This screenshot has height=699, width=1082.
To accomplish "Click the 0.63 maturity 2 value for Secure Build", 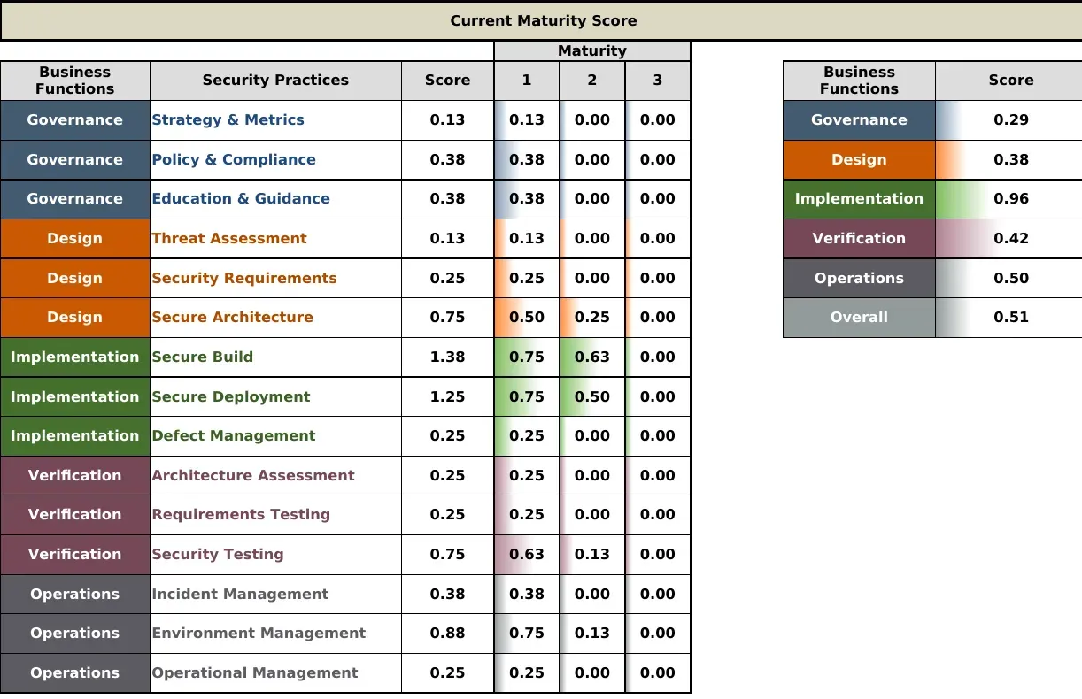I will pyautogui.click(x=592, y=357).
